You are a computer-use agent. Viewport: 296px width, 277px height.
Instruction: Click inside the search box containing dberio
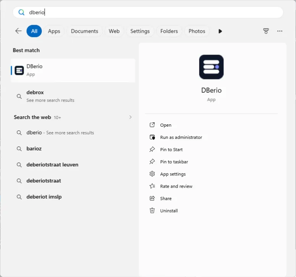[x=148, y=12]
